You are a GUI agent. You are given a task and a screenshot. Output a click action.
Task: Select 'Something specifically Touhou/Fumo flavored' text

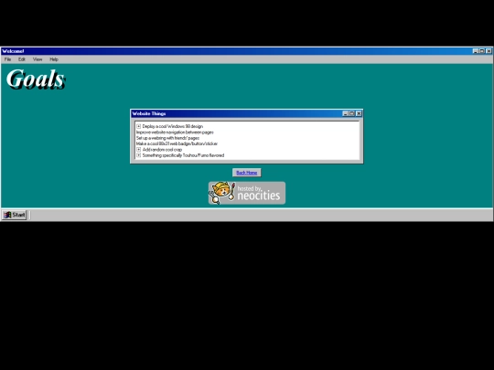[183, 155]
